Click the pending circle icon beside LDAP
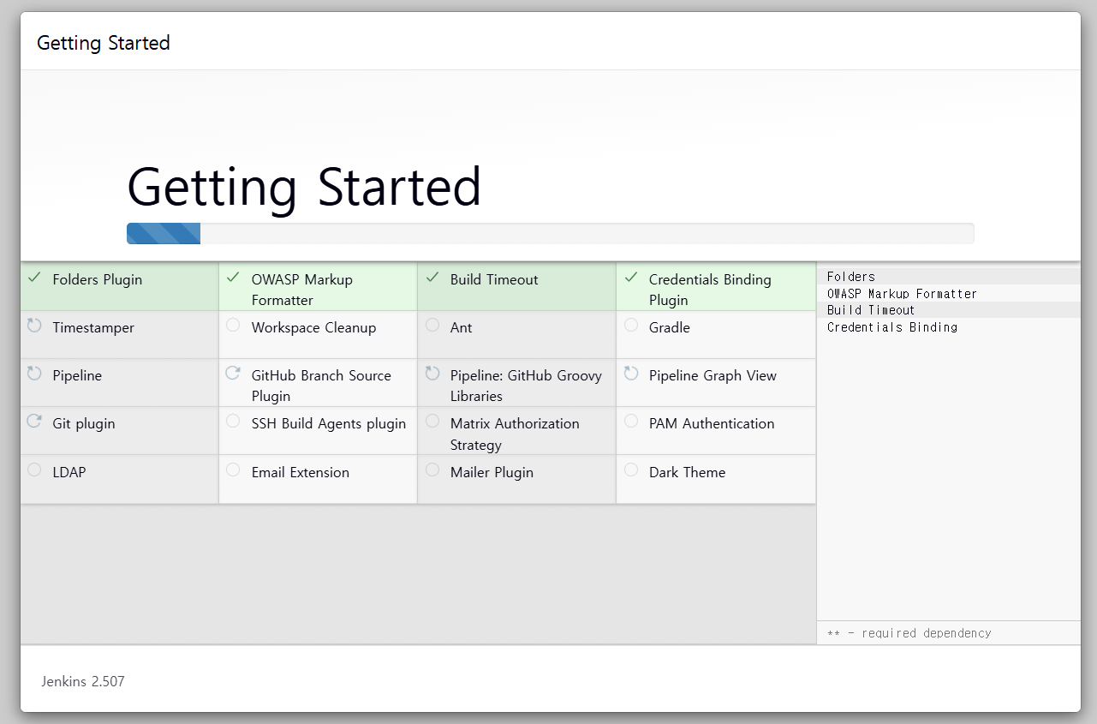Screen dimensions: 1097x724 click(34, 470)
